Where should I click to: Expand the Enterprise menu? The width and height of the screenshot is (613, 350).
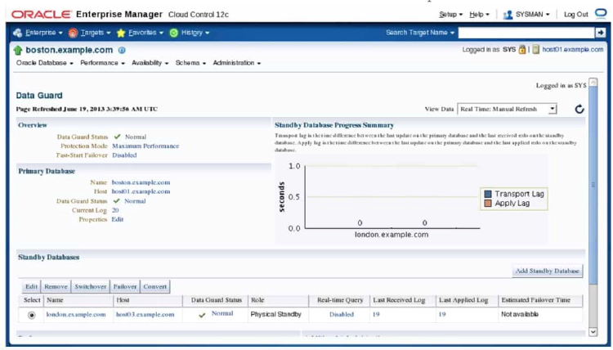pos(44,33)
